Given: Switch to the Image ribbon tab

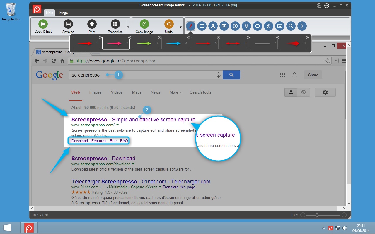Looking at the screenshot, I should coord(63,13).
